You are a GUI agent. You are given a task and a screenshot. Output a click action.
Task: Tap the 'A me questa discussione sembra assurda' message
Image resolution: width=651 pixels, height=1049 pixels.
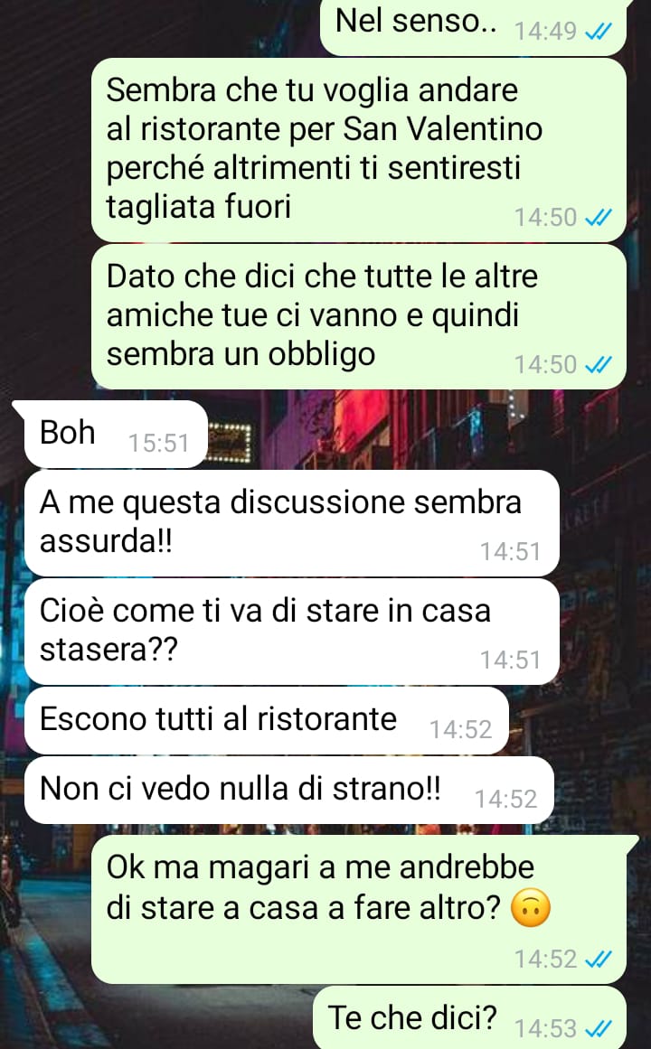(292, 523)
